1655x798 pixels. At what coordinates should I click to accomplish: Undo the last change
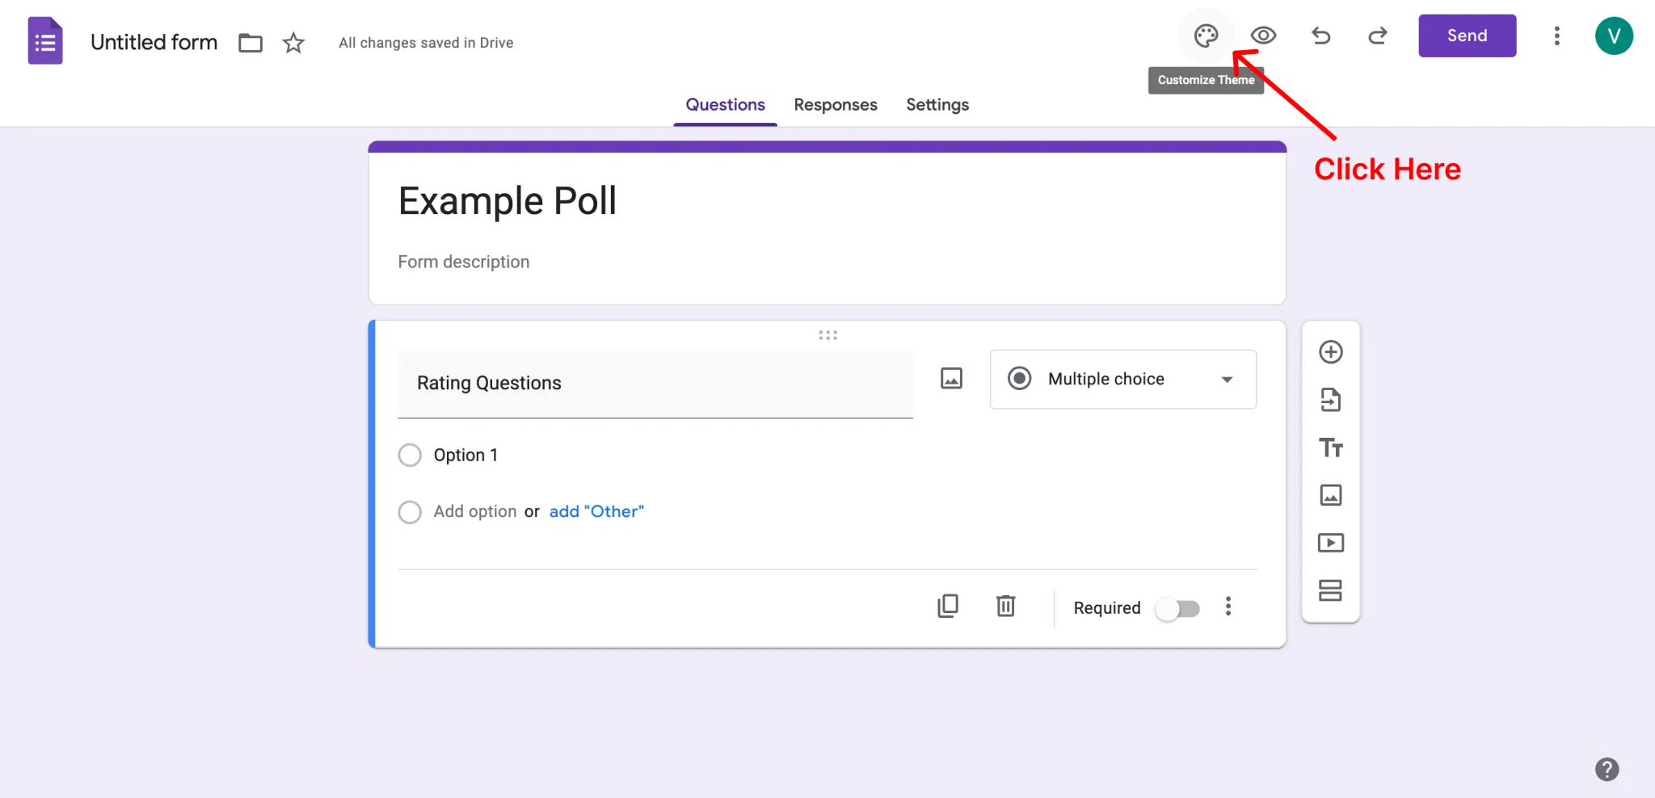[1320, 36]
